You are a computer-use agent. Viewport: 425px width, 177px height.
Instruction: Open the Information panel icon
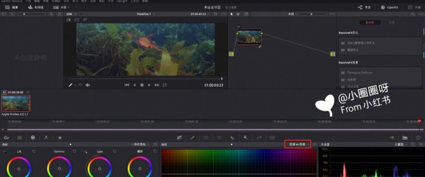point(418,138)
